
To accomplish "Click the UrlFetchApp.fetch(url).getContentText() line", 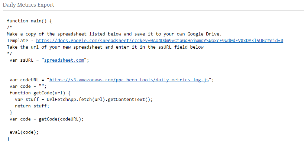I will click(84, 100).
